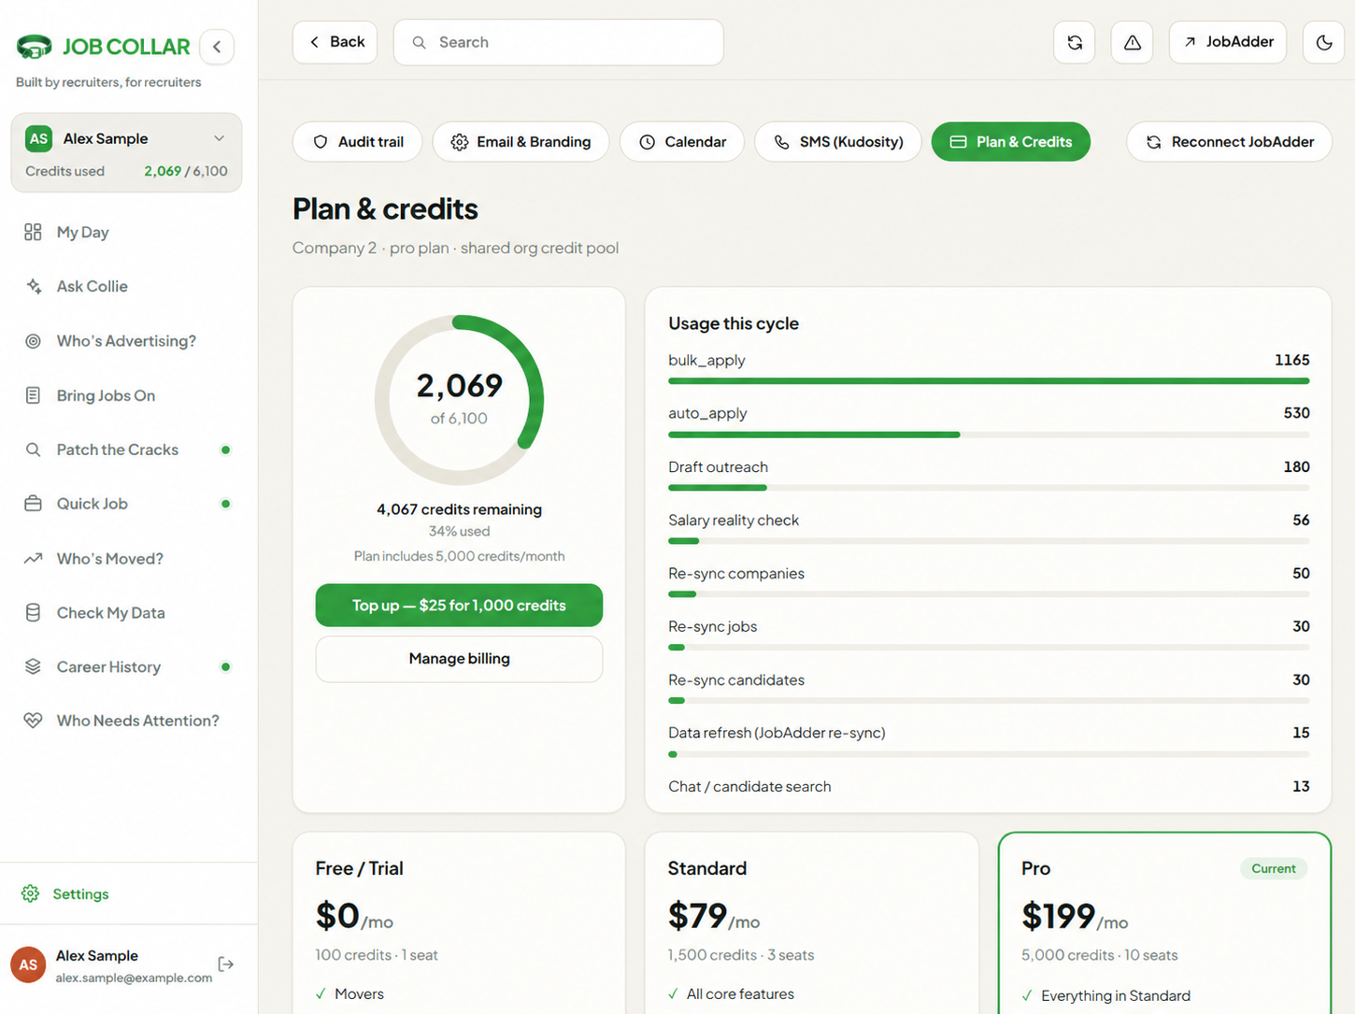Expand the Alex Sample account dropdown
Viewport: 1355px width, 1014px height.
tap(126, 153)
